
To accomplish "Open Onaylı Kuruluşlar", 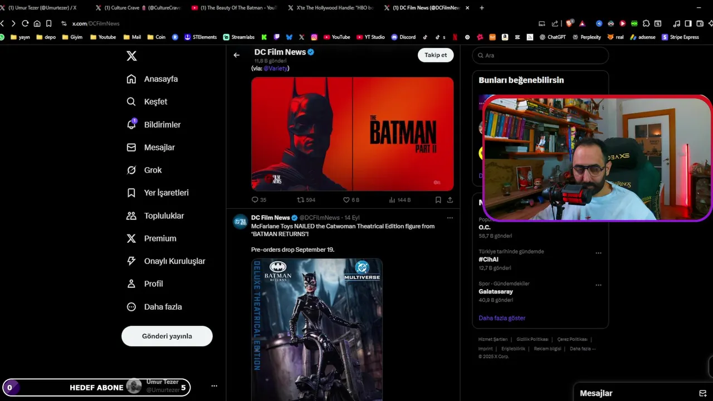I will (166, 261).
